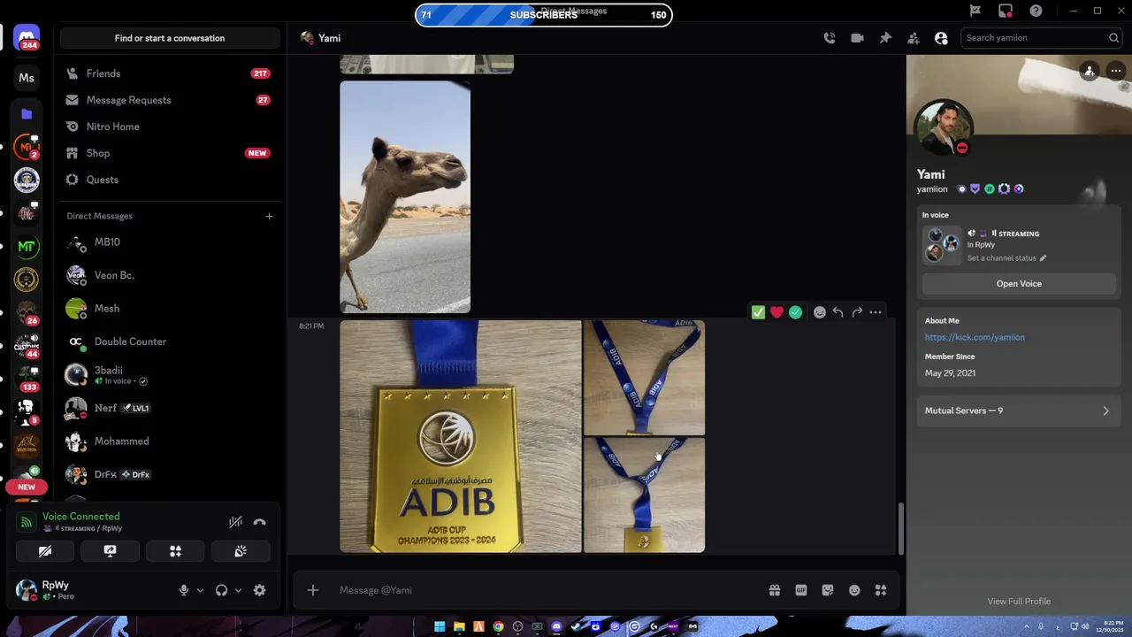Open the DM with MB10
The width and height of the screenshot is (1132, 637).
tap(169, 242)
